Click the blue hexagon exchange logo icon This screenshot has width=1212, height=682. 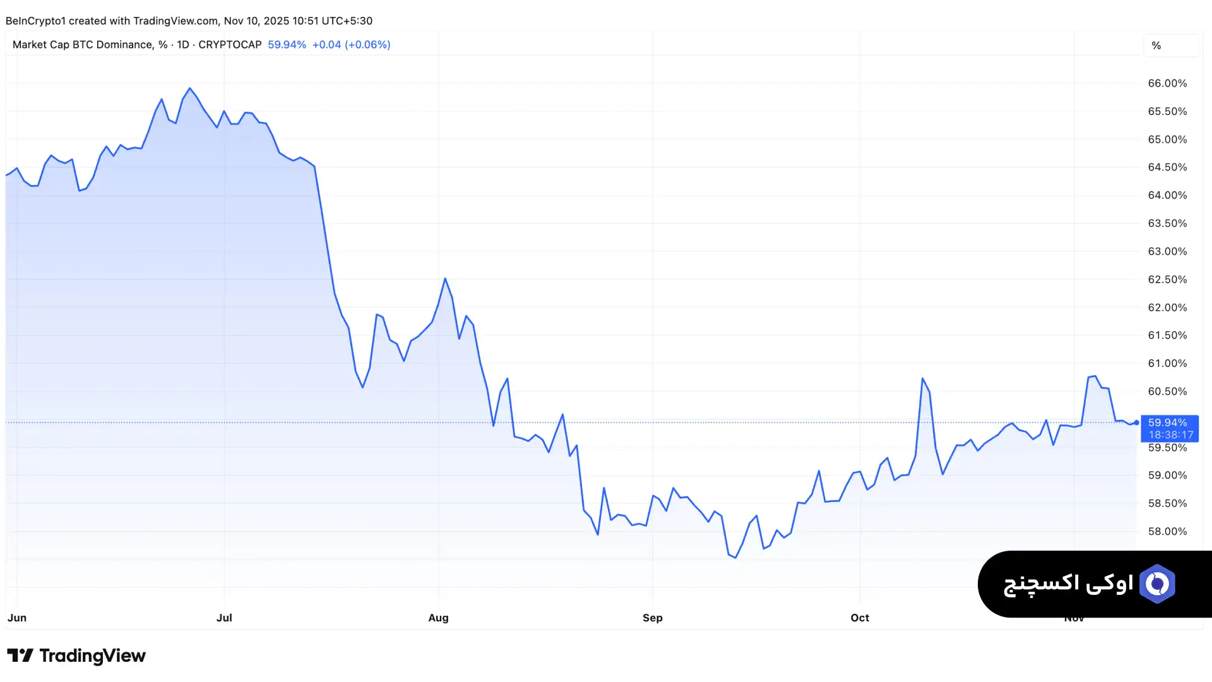1157,584
